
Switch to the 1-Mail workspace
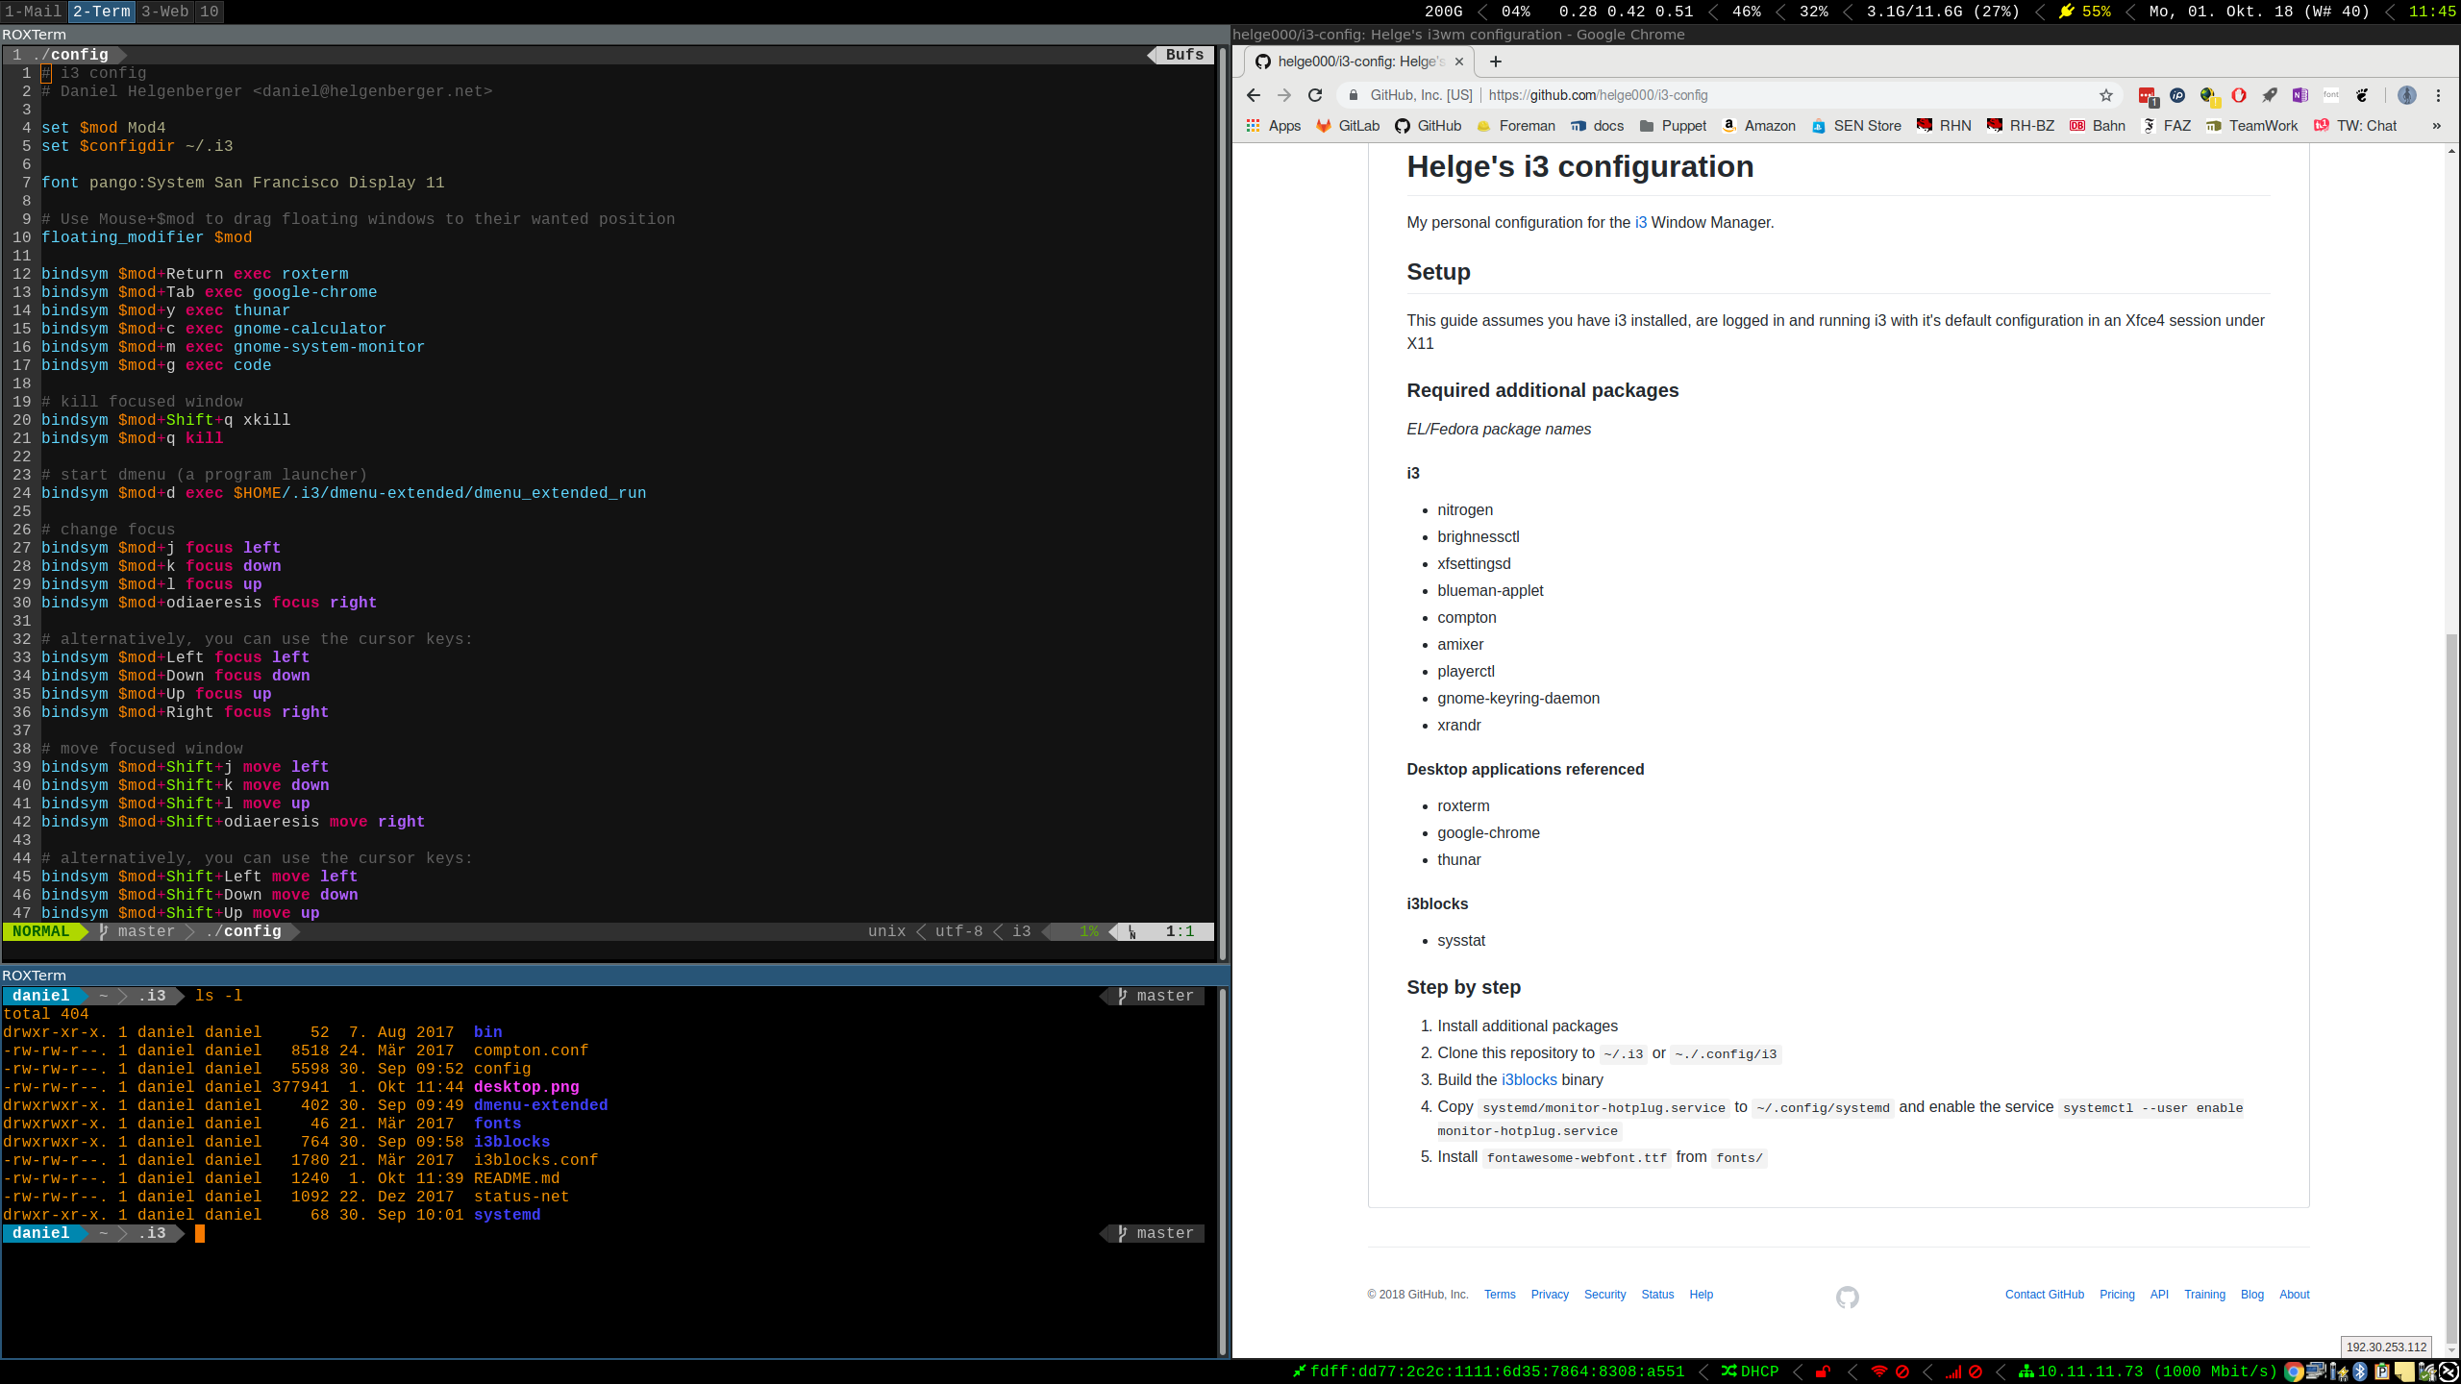[x=33, y=12]
